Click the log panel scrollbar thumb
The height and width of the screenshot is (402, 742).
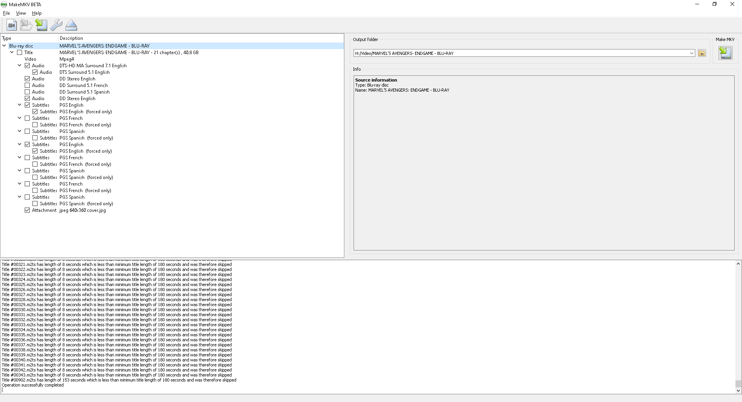click(x=738, y=384)
